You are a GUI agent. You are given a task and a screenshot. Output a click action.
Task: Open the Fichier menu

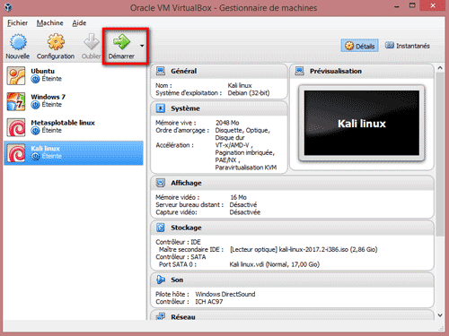point(17,23)
